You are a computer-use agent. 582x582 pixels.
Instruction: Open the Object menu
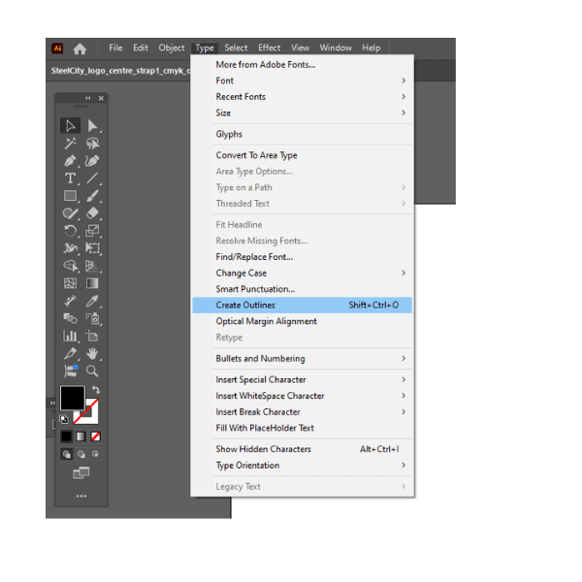pyautogui.click(x=171, y=48)
